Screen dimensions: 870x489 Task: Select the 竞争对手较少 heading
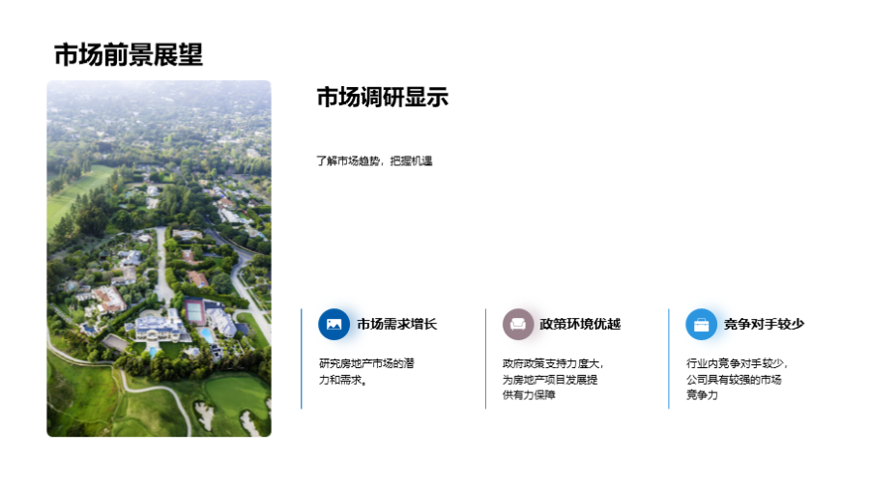pyautogui.click(x=764, y=325)
